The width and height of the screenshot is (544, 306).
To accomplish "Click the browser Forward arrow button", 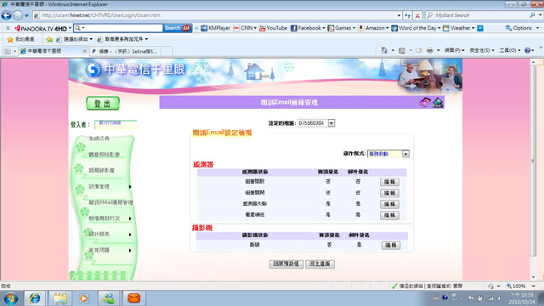I will [x=18, y=15].
